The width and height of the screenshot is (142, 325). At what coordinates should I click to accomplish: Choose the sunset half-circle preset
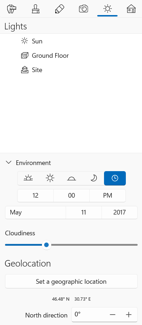pyautogui.click(x=71, y=178)
